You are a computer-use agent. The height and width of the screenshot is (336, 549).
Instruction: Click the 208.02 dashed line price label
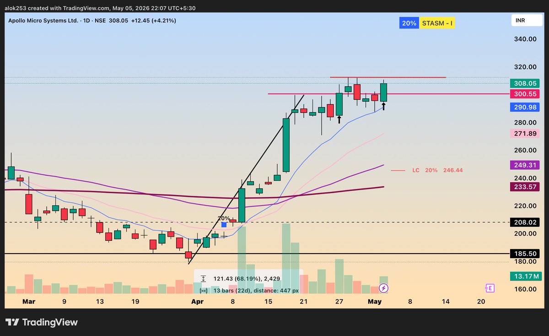(525, 222)
